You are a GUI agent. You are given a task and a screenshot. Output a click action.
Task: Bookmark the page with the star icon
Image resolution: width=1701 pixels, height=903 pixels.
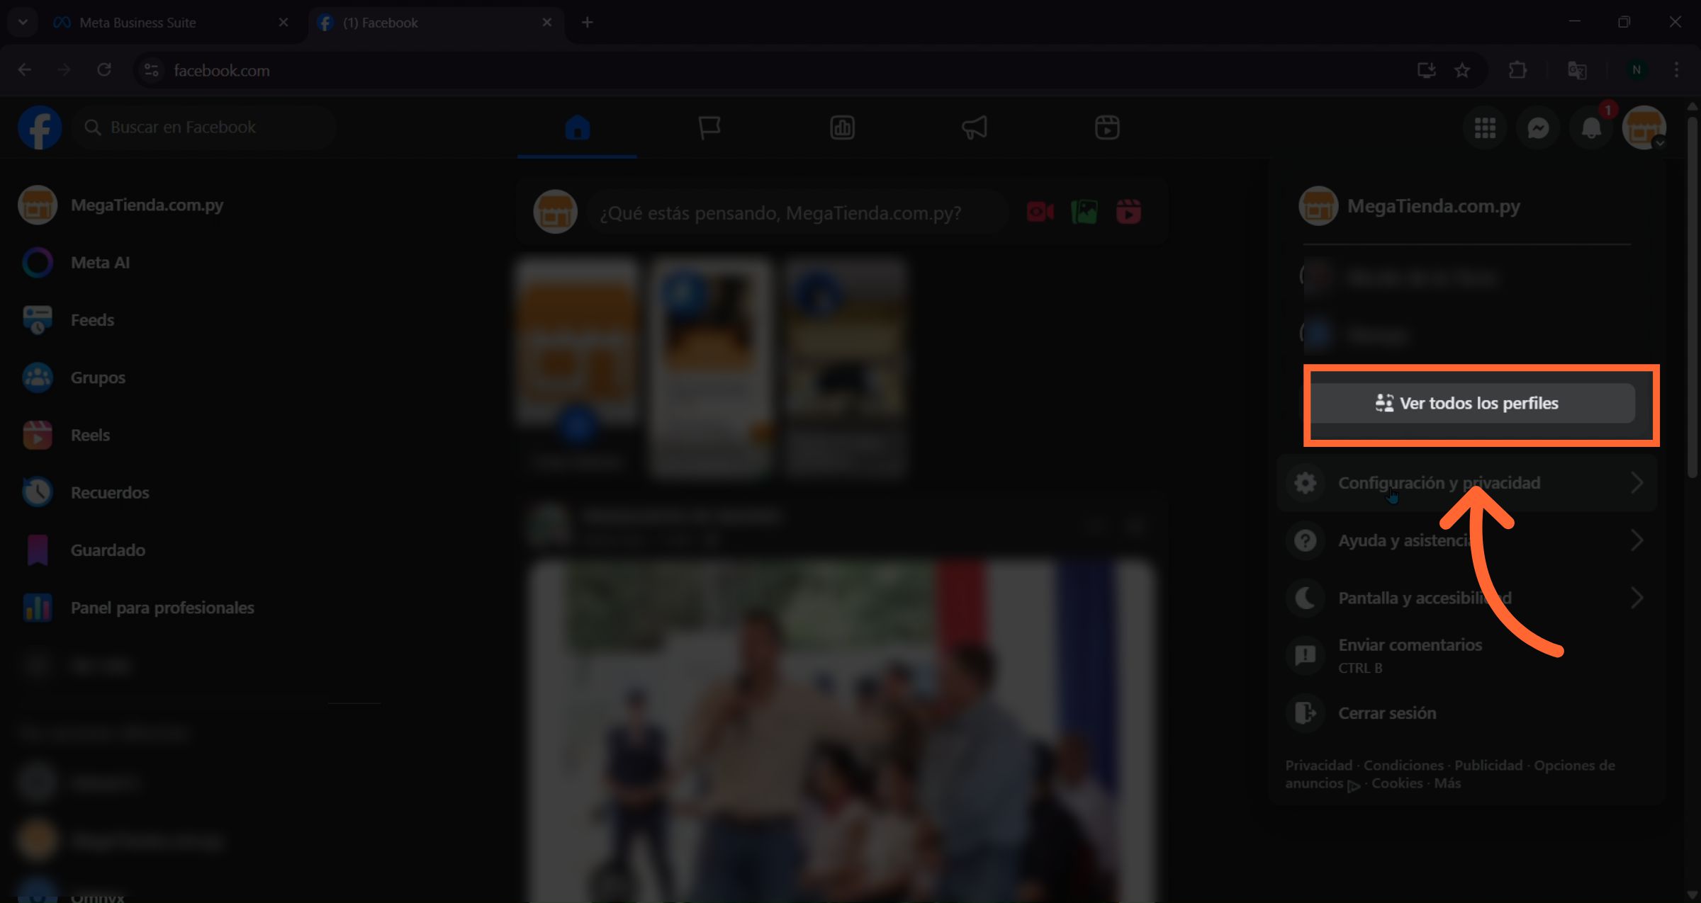(x=1463, y=69)
